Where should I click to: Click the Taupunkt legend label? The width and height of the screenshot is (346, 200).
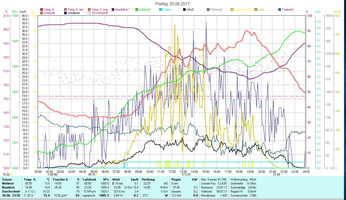pos(287,9)
